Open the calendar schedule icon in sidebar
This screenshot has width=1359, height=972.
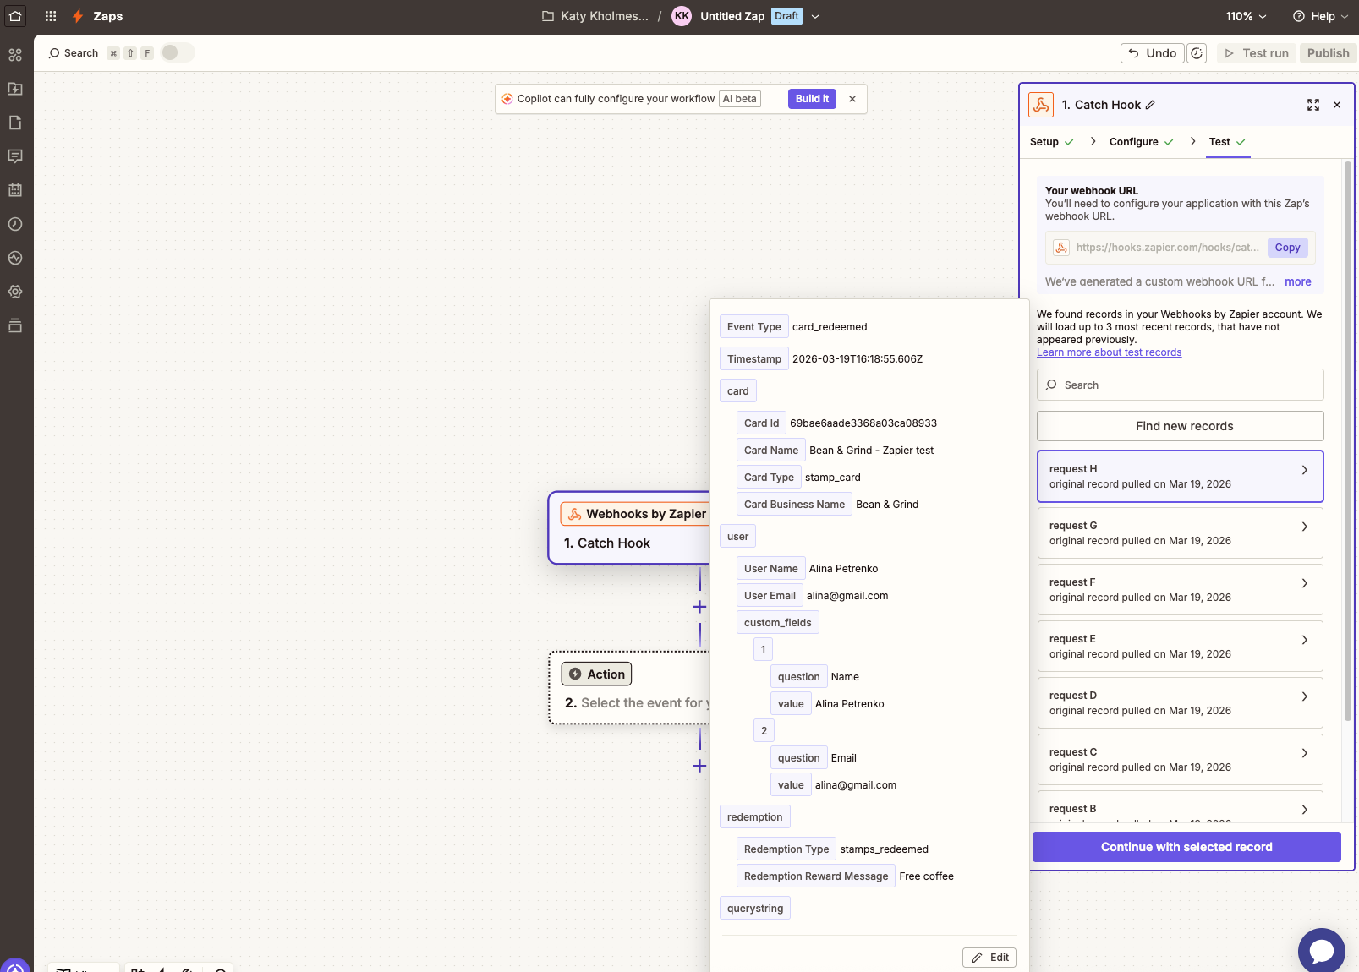(x=15, y=190)
